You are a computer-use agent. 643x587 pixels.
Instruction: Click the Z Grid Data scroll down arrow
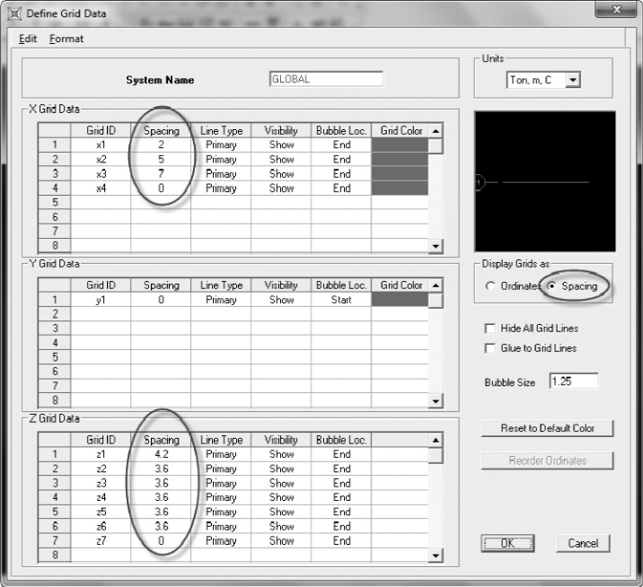coord(436,556)
